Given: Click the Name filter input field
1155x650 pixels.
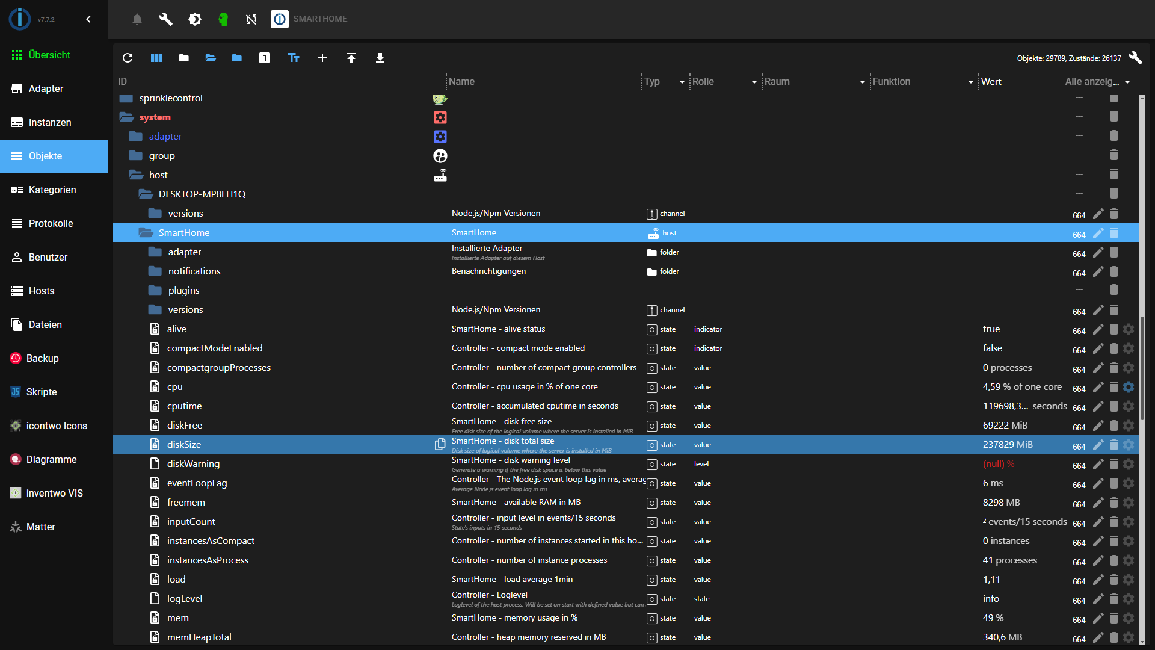Looking at the screenshot, I should click(x=544, y=82).
